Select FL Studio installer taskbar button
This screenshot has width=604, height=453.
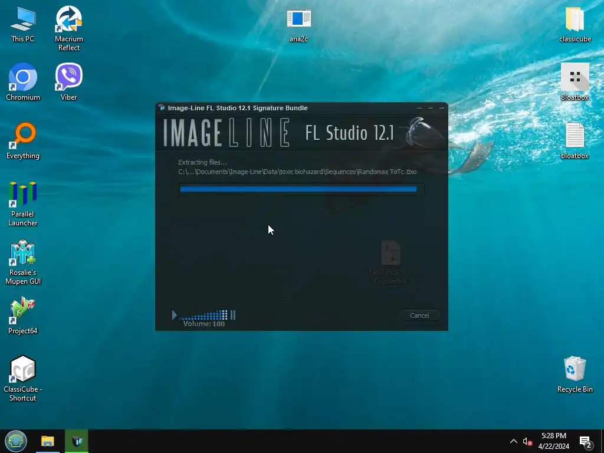pos(77,441)
